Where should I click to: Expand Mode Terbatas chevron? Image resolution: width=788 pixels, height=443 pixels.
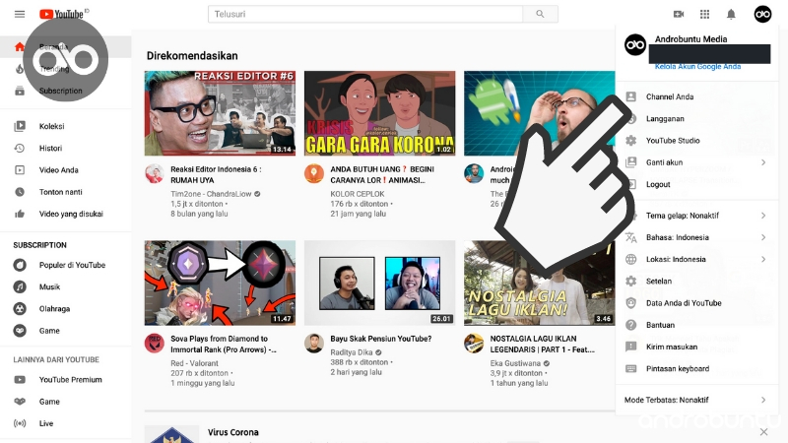763,400
